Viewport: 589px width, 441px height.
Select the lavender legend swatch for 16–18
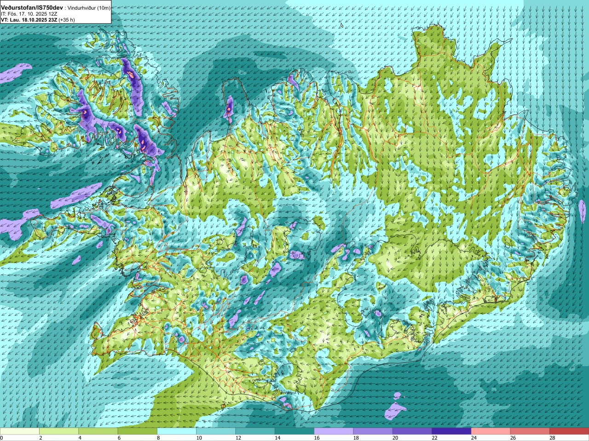coord(334,431)
